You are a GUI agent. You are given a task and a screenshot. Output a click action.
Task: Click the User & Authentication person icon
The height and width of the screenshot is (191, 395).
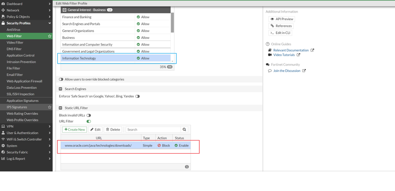(3, 133)
